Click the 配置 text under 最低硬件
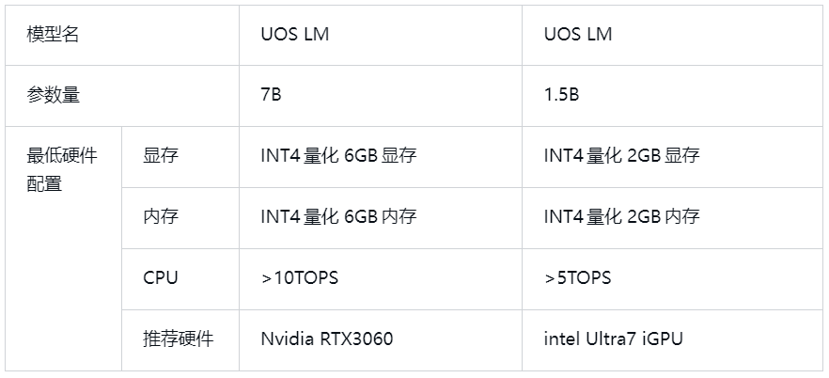829x378 pixels. click(x=45, y=184)
